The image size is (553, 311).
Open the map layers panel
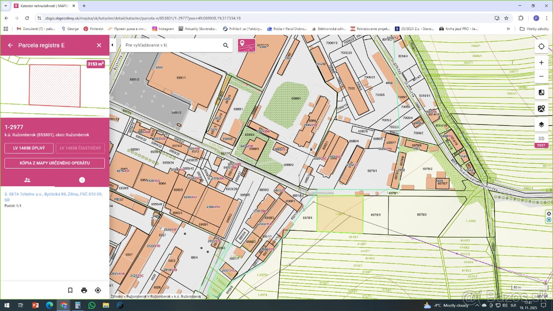pyautogui.click(x=541, y=124)
